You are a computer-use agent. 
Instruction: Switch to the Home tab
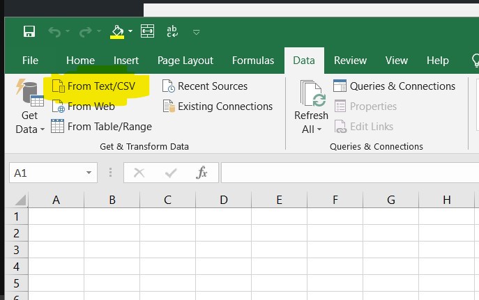pyautogui.click(x=80, y=61)
